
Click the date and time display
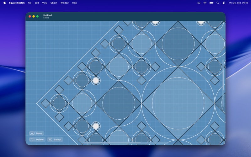click(238, 3)
